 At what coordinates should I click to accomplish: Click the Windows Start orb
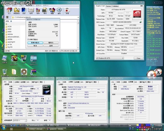click(x=4, y=127)
